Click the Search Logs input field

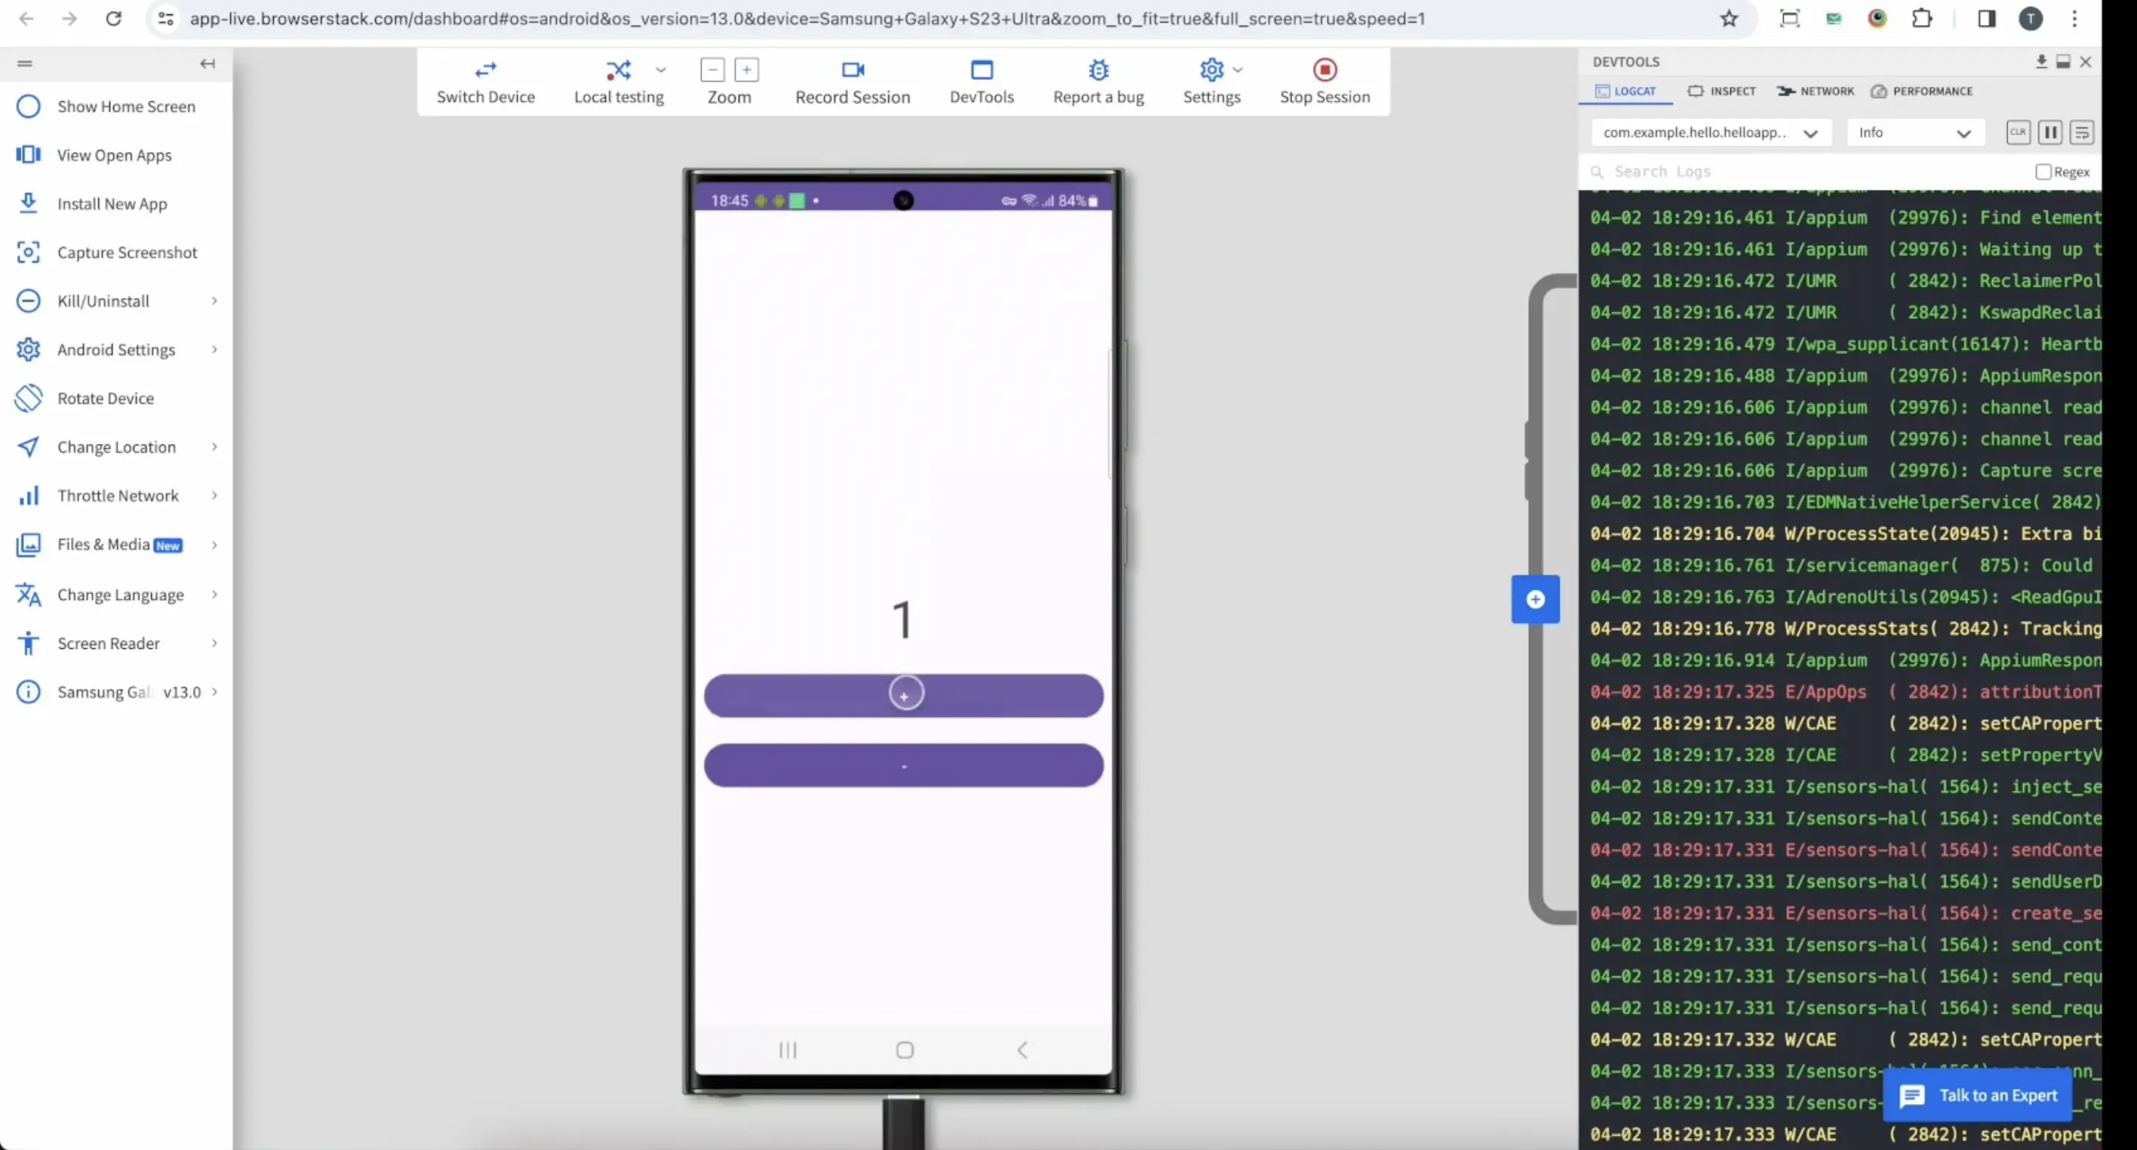click(1809, 172)
